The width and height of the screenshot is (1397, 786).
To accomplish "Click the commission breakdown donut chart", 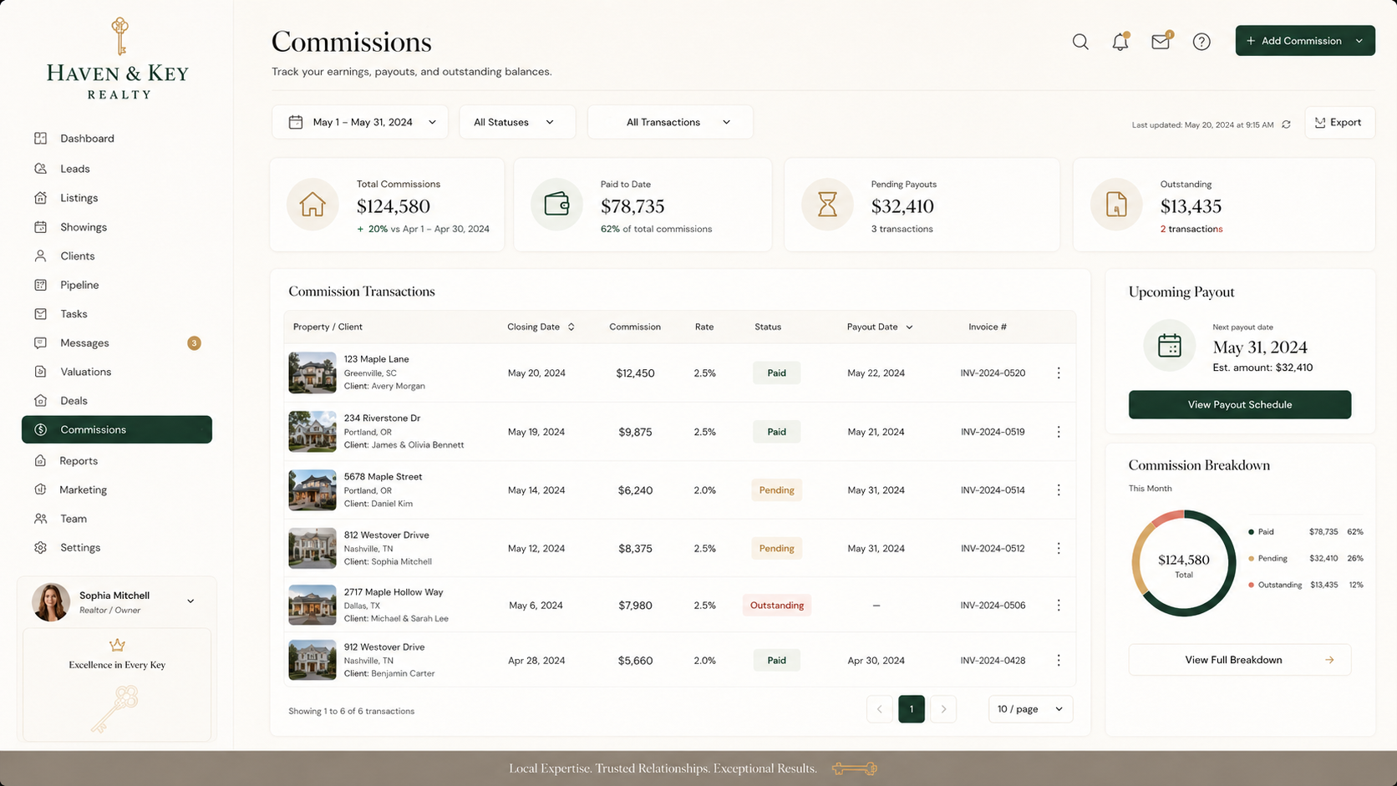I will click(x=1184, y=563).
